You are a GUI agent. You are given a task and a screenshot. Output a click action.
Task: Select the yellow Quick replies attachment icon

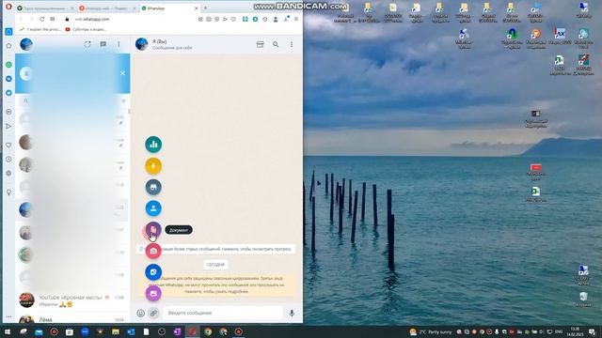tap(153, 166)
